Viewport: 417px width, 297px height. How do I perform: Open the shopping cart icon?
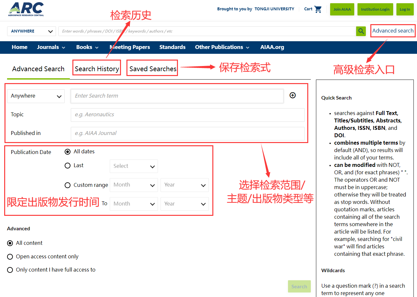(318, 9)
